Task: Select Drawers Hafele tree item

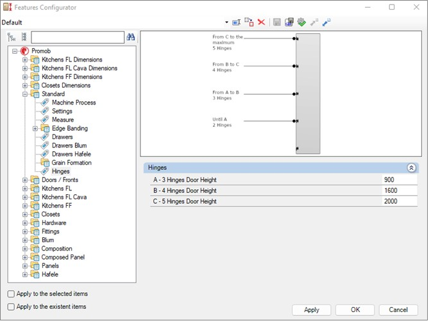Action: [x=71, y=154]
